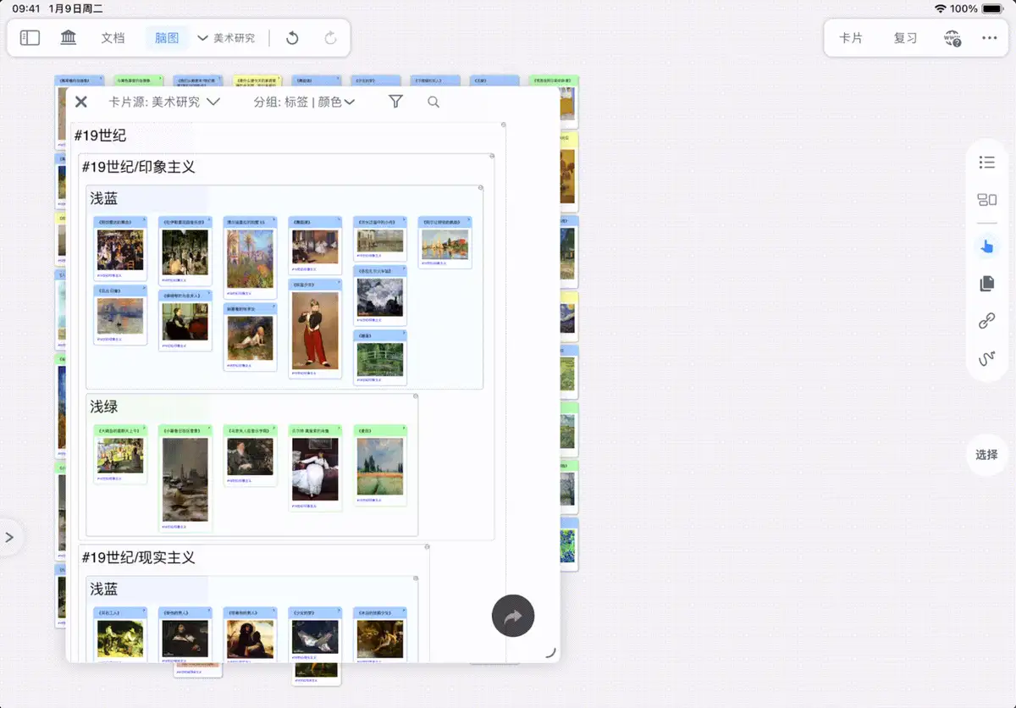Tap the round share arrow button
The width and height of the screenshot is (1016, 708).
pos(513,617)
